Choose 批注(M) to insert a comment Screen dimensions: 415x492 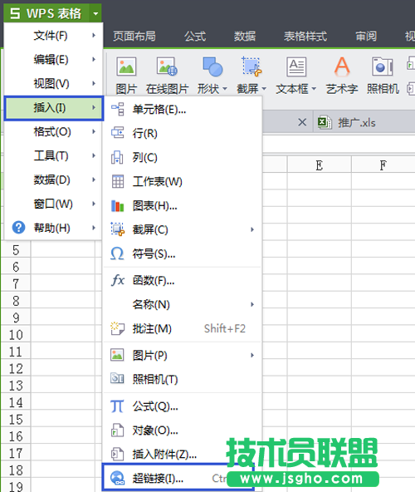click(183, 328)
